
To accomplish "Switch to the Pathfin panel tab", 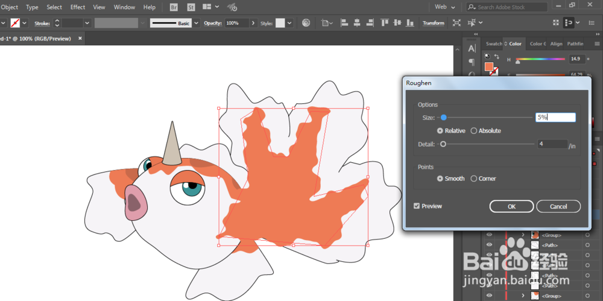I will (575, 44).
